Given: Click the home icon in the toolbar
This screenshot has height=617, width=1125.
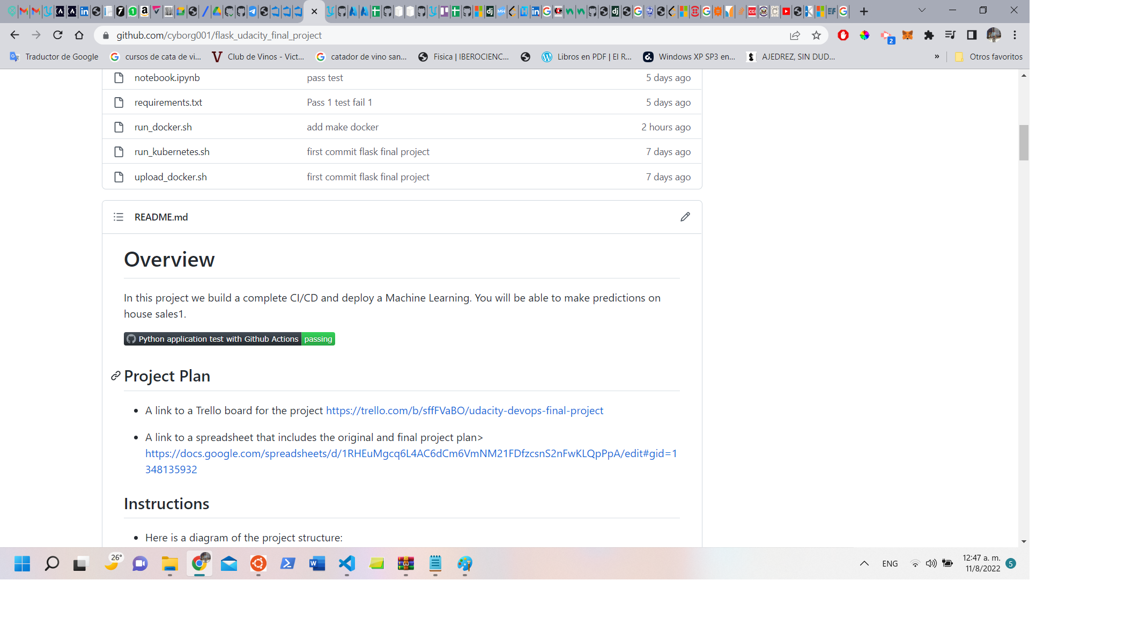Looking at the screenshot, I should tap(79, 35).
